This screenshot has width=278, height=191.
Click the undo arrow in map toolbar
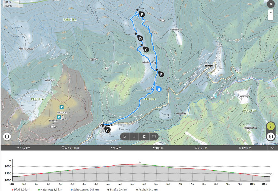click(x=125, y=136)
